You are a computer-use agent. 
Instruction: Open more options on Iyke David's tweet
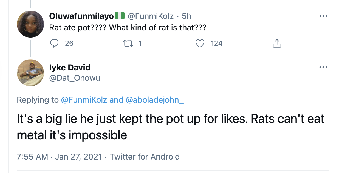[x=323, y=67]
